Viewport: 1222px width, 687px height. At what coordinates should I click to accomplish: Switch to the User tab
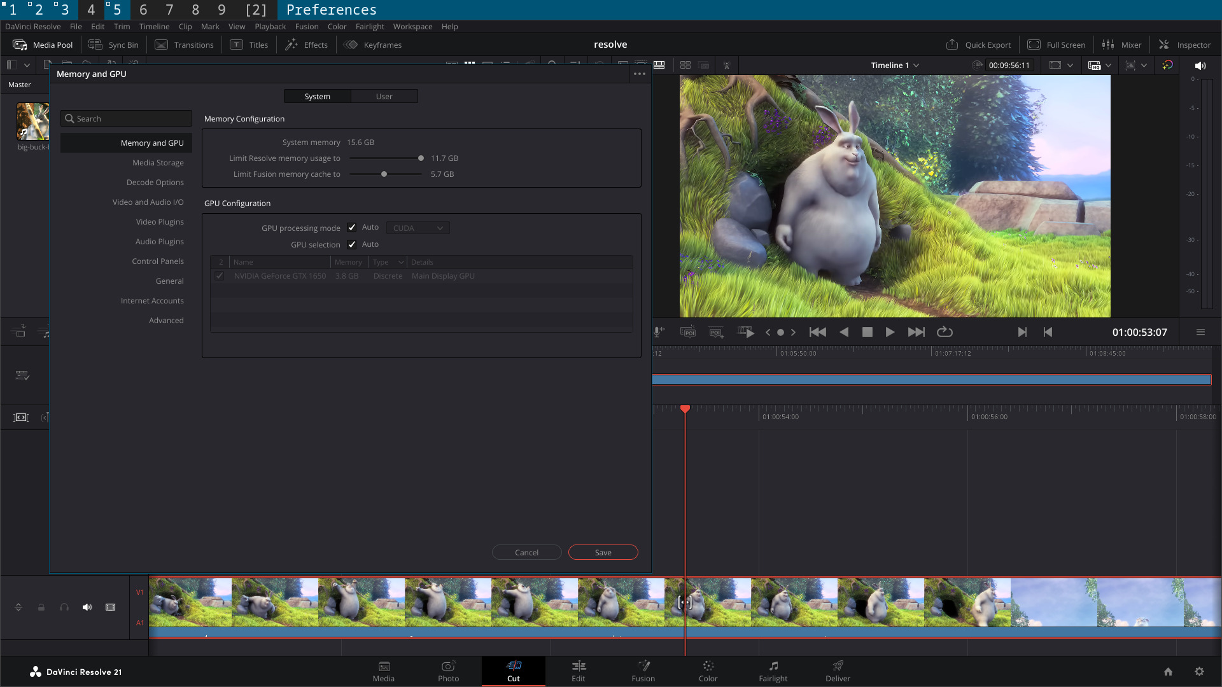pos(384,96)
